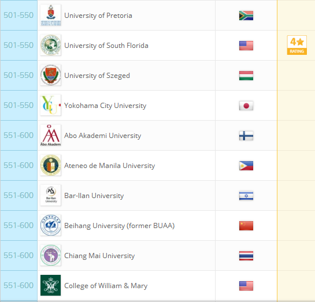
Task: Click the Beihang University emblem
Action: coord(51,225)
